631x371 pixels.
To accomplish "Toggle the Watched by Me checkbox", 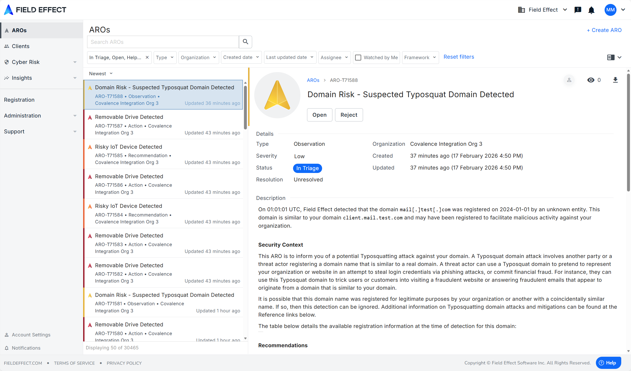I will click(358, 57).
